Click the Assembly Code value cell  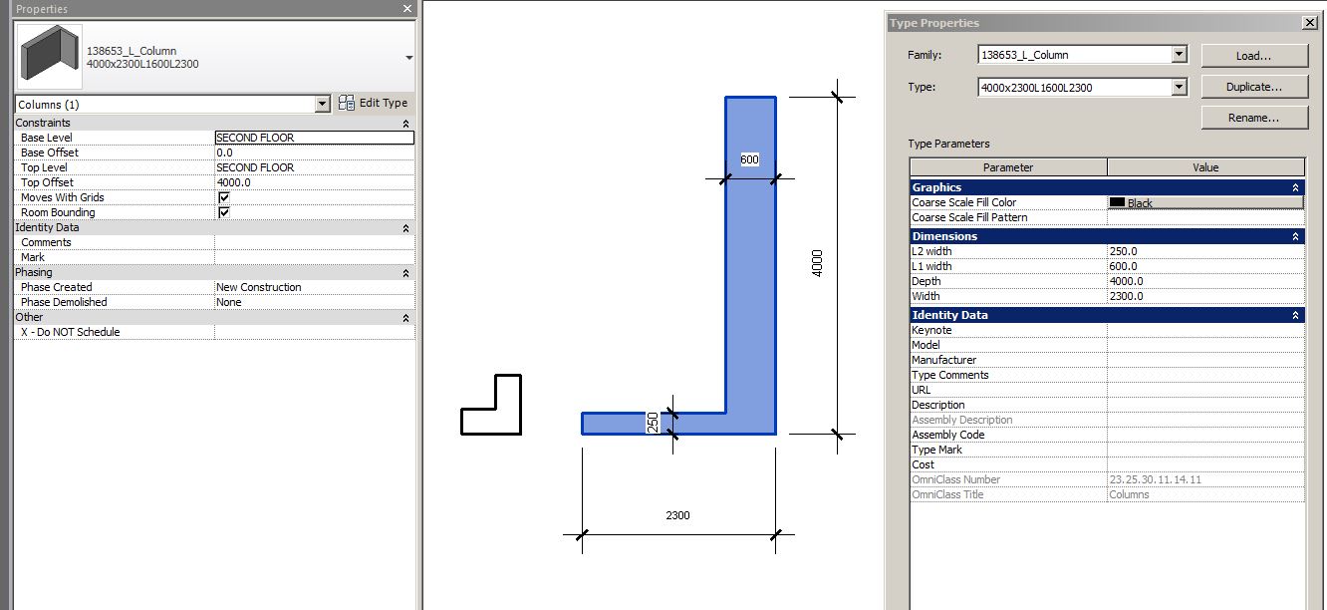1205,435
